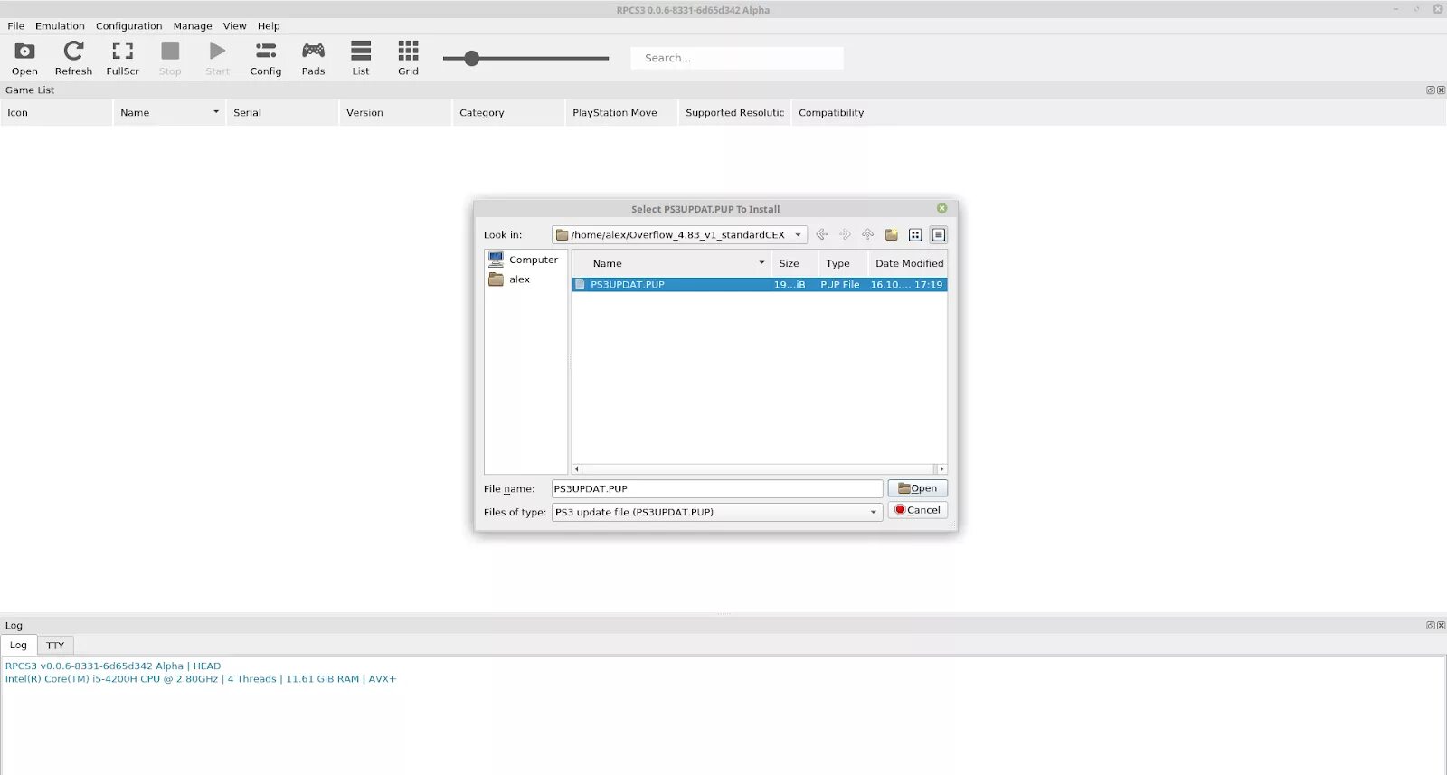Refresh the game list
This screenshot has height=775, width=1447.
[x=73, y=58]
